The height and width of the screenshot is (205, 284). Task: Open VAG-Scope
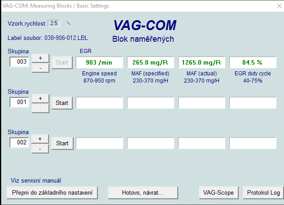coord(218,193)
